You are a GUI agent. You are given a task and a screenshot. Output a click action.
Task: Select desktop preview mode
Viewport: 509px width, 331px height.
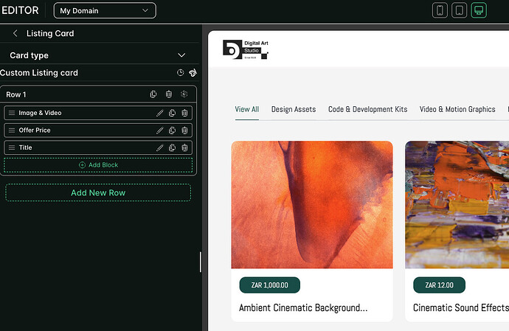coord(479,10)
